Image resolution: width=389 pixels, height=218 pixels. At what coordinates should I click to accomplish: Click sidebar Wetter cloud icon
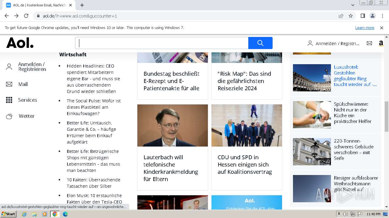tap(9, 116)
